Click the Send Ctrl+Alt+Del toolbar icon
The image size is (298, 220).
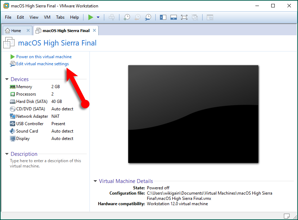(x=112, y=17)
